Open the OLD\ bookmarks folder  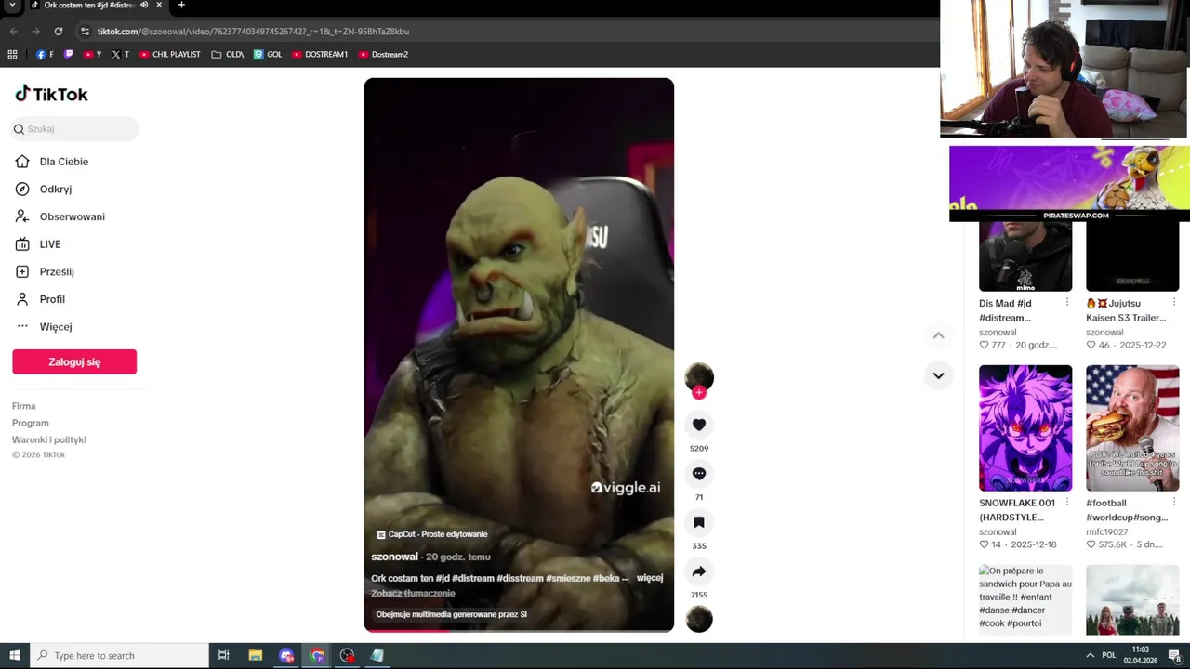pos(228,54)
